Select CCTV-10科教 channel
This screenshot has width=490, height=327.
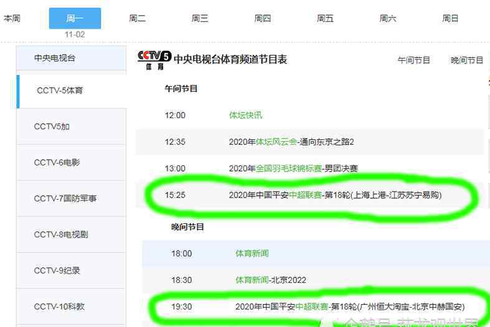pos(72,306)
